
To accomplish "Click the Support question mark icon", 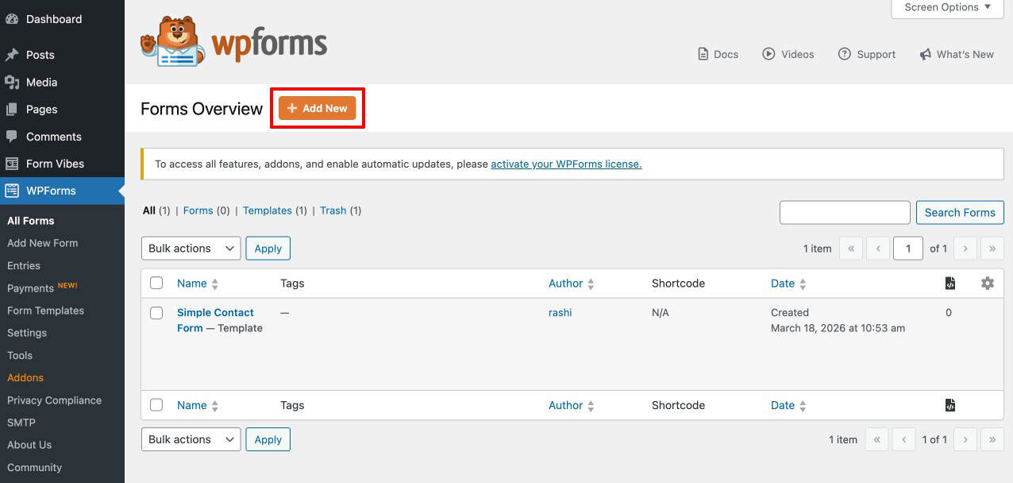I will (x=844, y=54).
